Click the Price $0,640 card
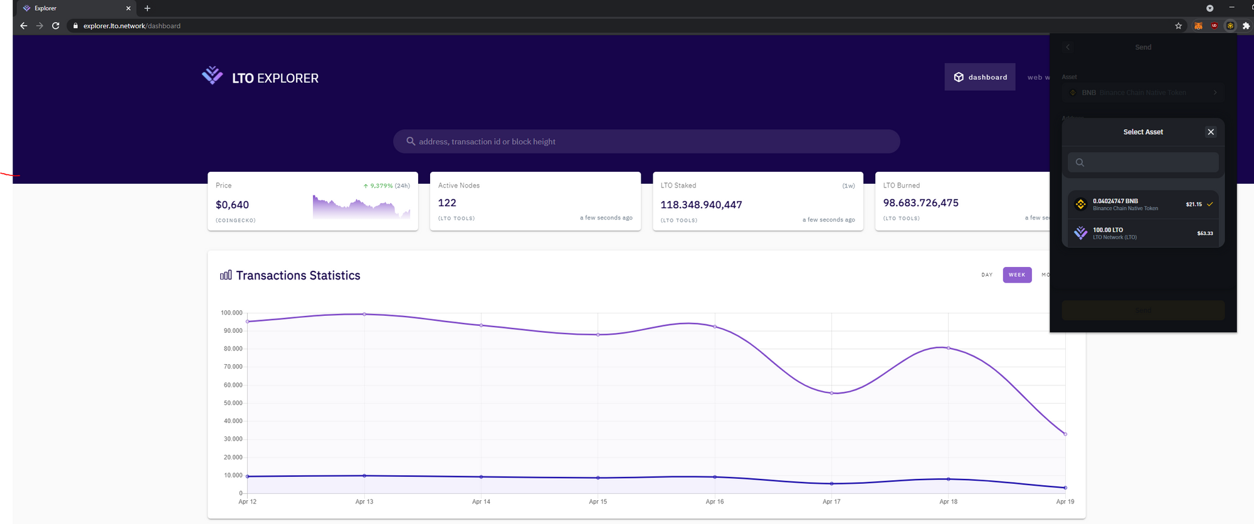 [313, 201]
